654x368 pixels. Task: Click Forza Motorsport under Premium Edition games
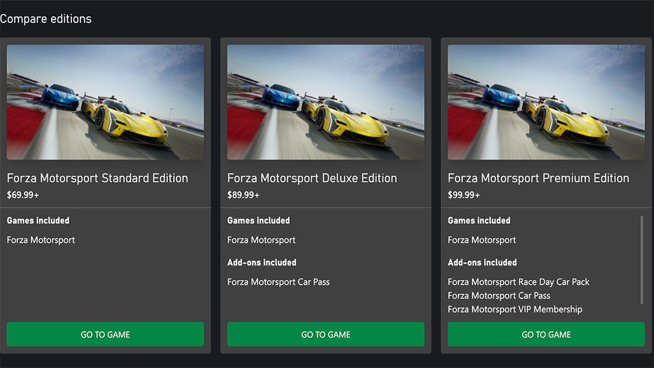pos(481,240)
